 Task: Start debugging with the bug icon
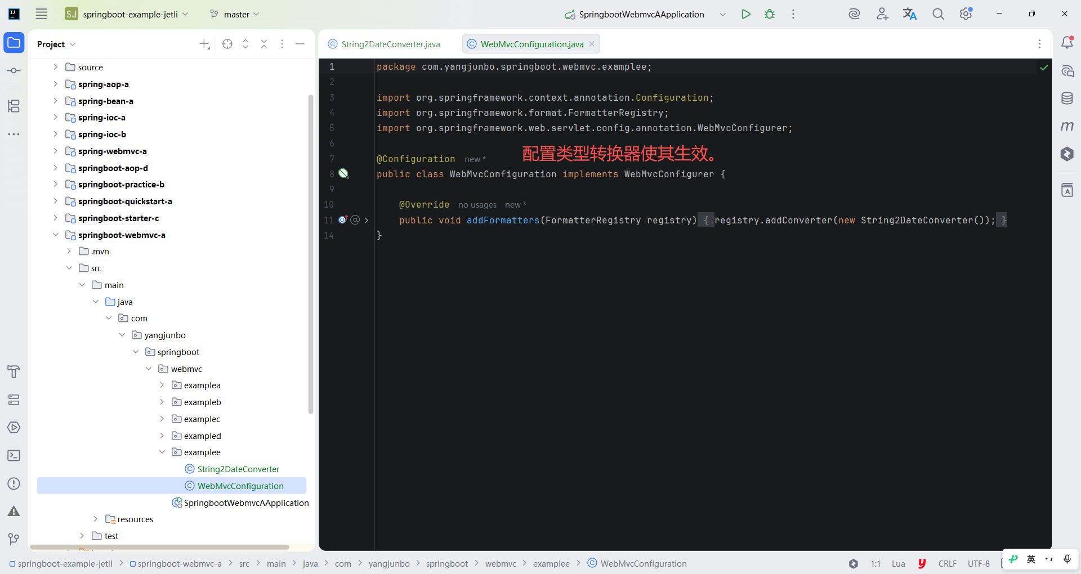(x=770, y=14)
